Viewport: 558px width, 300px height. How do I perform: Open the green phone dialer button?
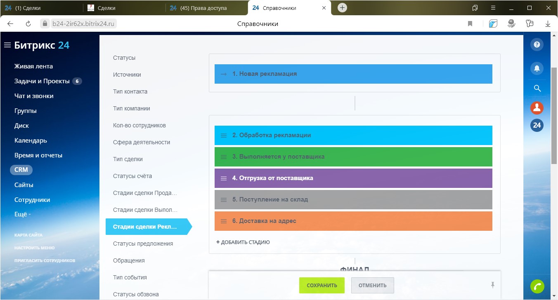[x=537, y=286]
